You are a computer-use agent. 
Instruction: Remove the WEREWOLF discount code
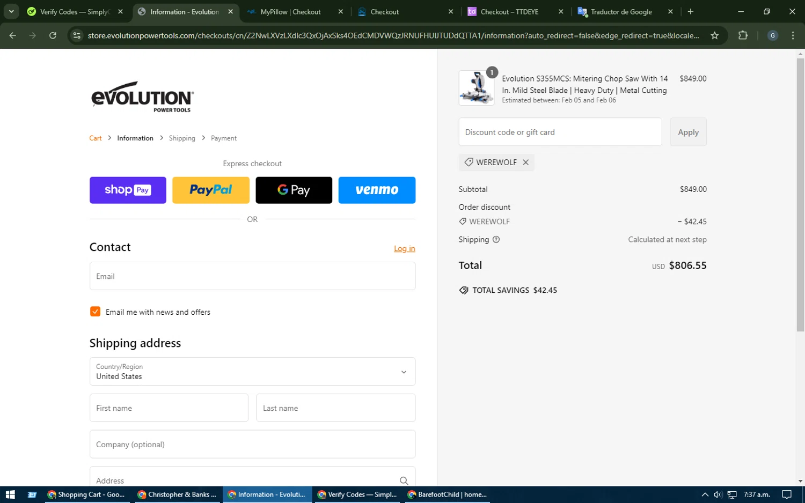[526, 162]
